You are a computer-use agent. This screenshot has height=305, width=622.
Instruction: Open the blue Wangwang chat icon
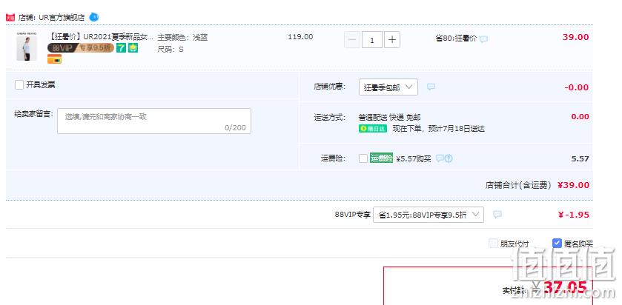(93, 17)
